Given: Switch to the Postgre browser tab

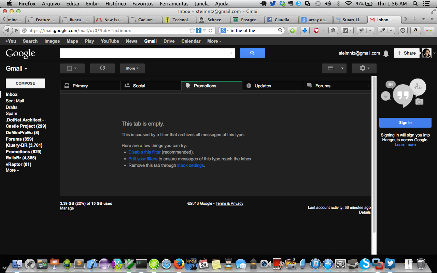Looking at the screenshot, I should click(x=248, y=19).
